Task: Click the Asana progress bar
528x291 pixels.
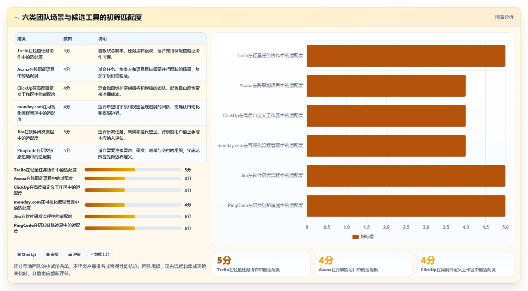Action: [133, 178]
